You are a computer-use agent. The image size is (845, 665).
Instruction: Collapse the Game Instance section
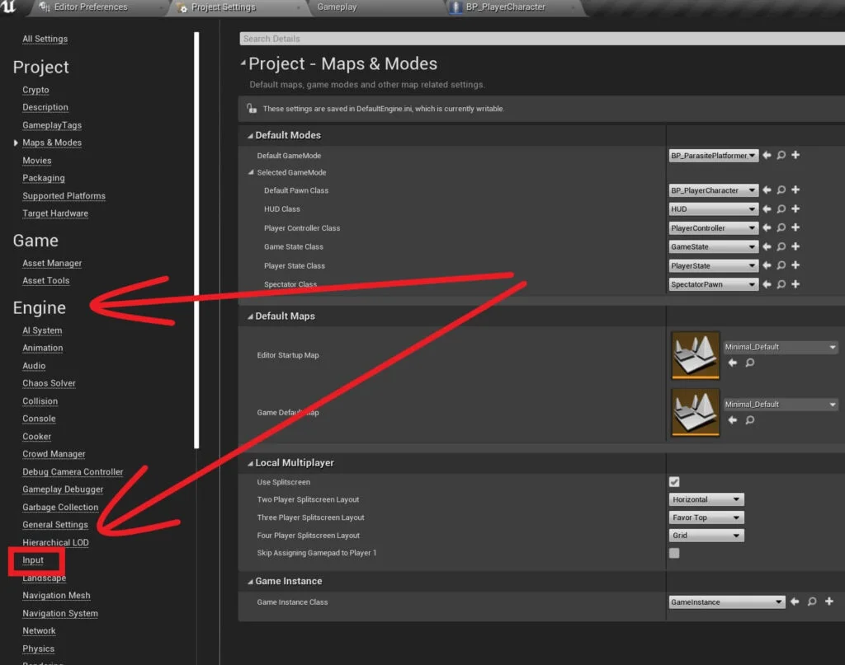250,582
